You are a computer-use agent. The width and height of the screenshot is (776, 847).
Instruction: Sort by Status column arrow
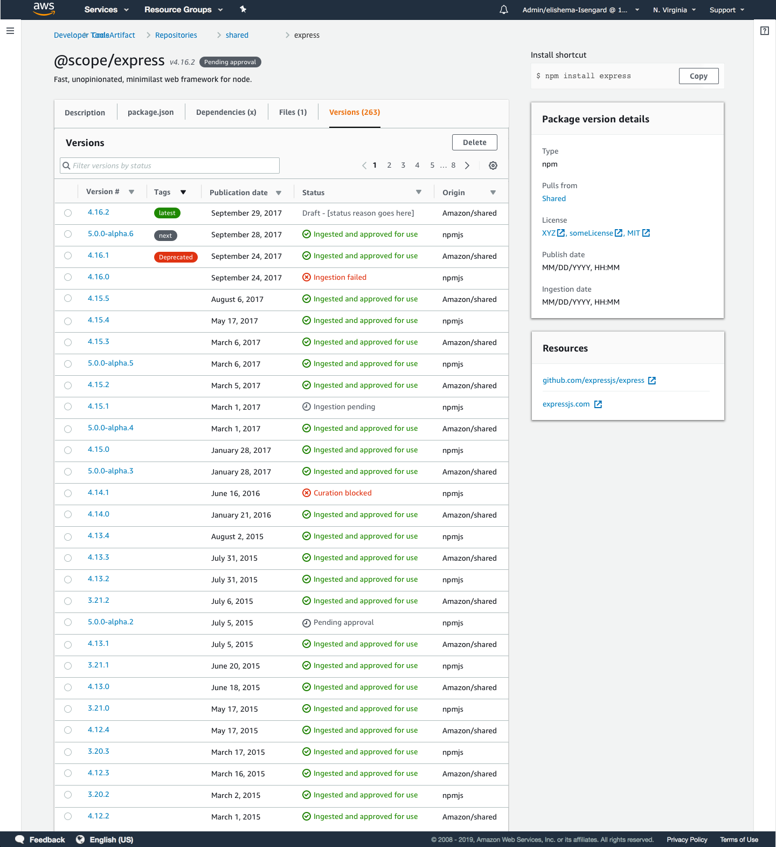click(419, 192)
